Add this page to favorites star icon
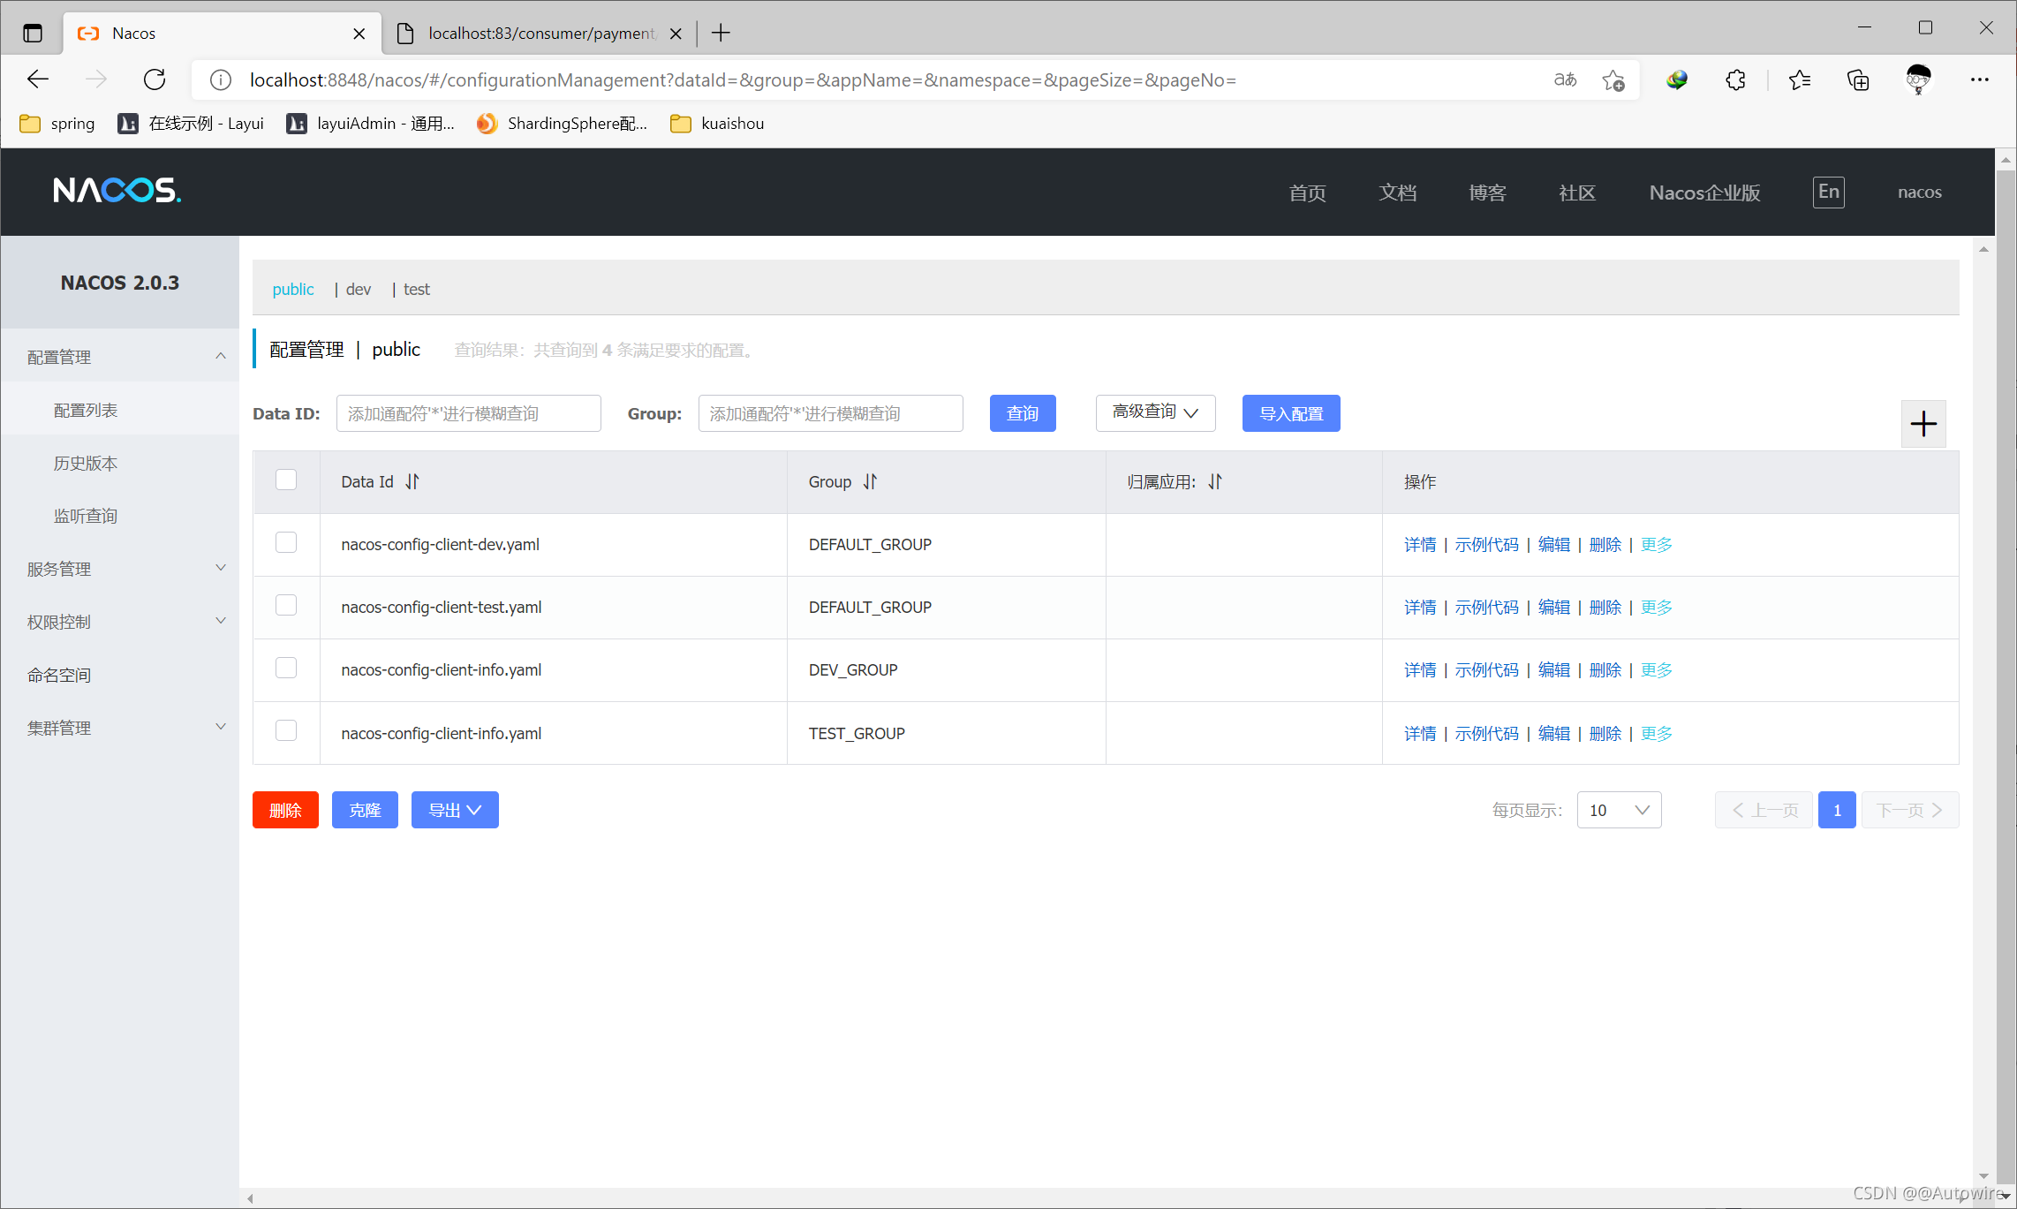The height and width of the screenshot is (1209, 2017). pyautogui.click(x=1613, y=80)
